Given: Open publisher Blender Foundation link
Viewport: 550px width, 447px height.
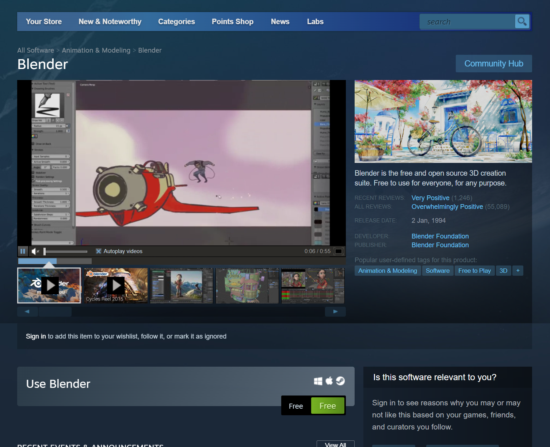Looking at the screenshot, I should click(x=440, y=245).
